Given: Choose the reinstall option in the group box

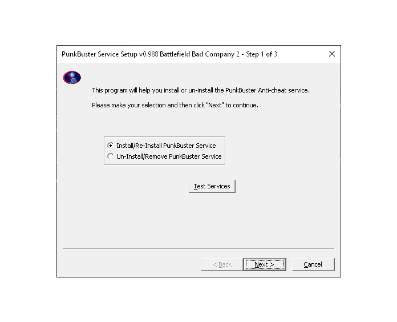Looking at the screenshot, I should pyautogui.click(x=111, y=146).
